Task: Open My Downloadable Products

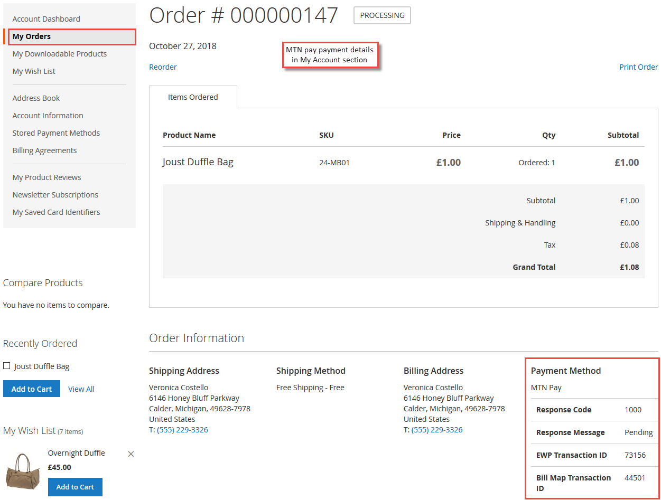Action: (59, 53)
